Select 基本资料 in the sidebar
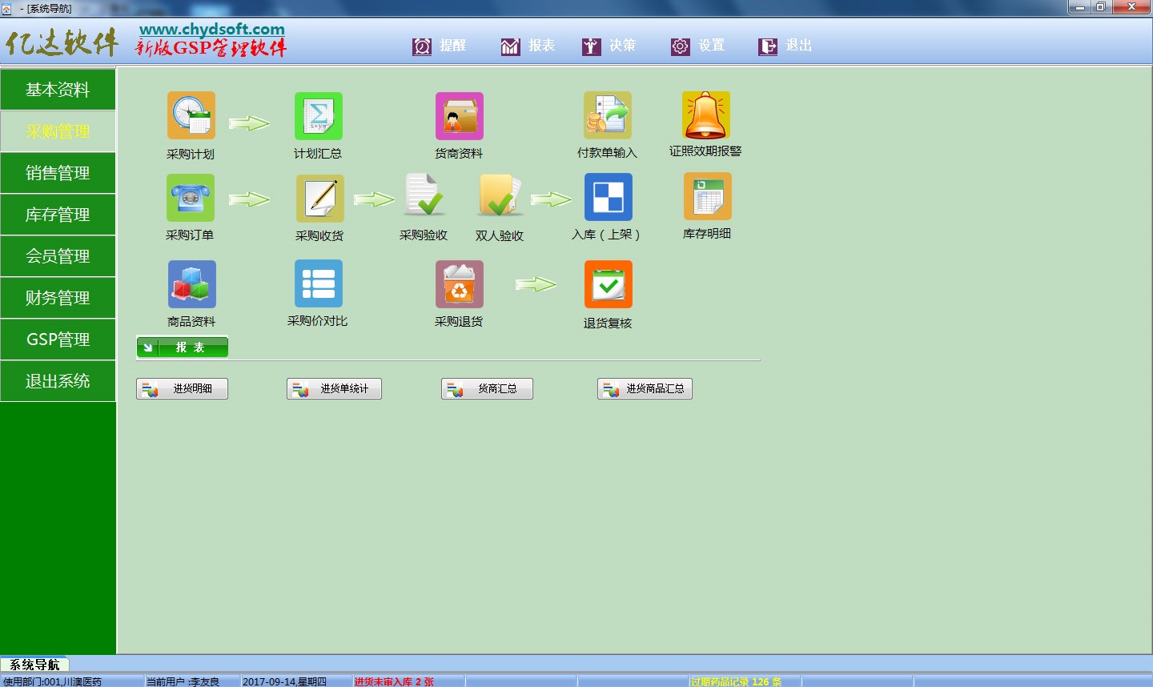Image resolution: width=1153 pixels, height=687 pixels. point(58,90)
